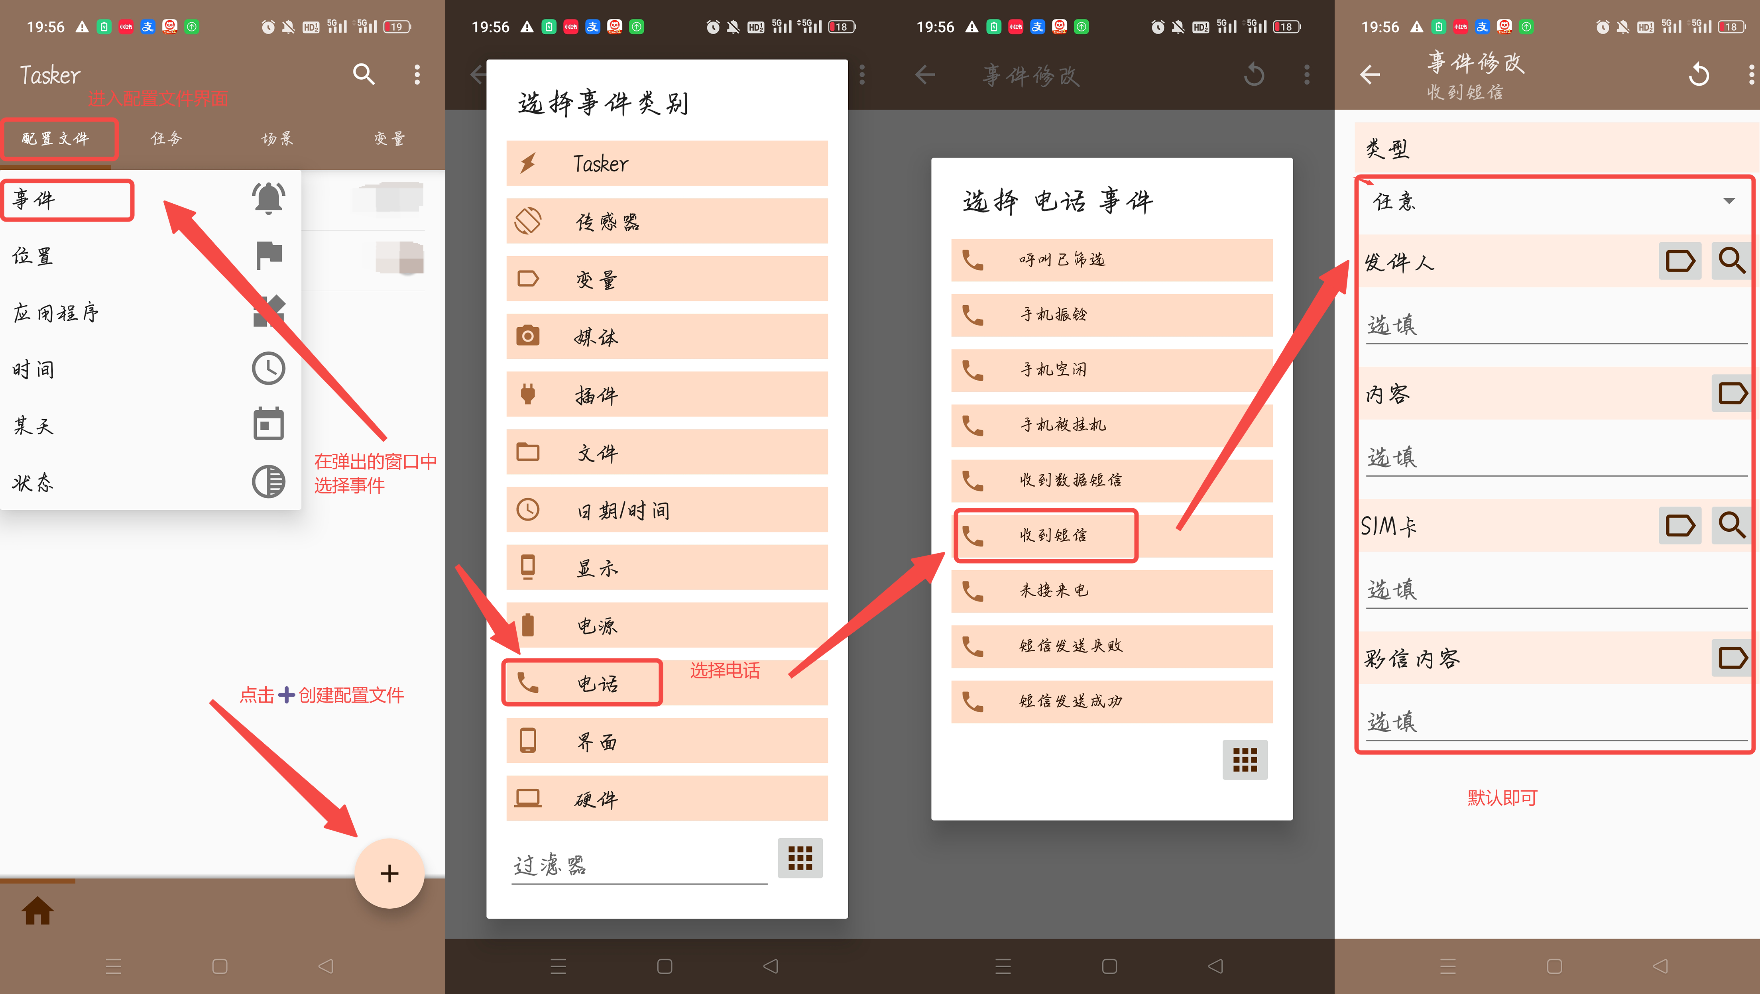Tap the variable tag icon for 彩信内容

[1732, 658]
